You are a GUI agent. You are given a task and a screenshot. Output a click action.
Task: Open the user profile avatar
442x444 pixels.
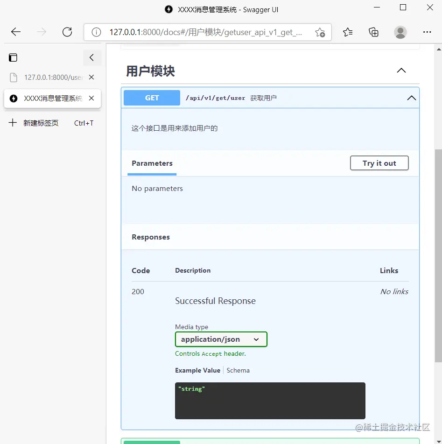point(400,32)
